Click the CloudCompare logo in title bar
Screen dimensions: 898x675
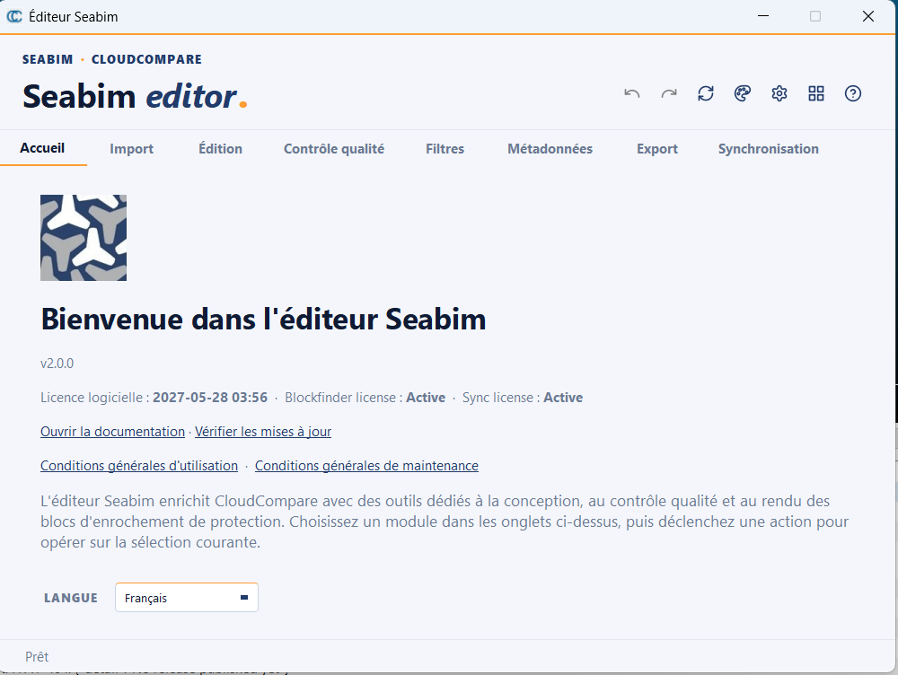pos(14,16)
